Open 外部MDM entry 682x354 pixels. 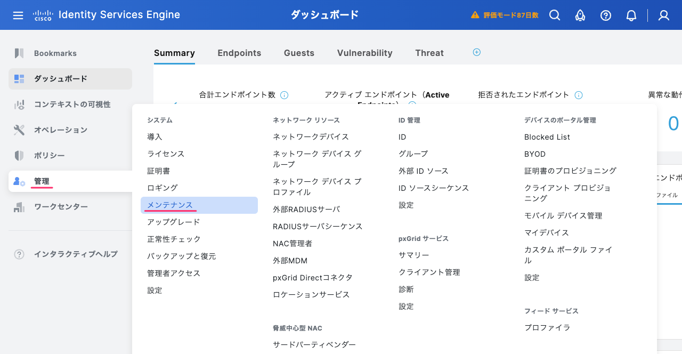[x=290, y=261]
